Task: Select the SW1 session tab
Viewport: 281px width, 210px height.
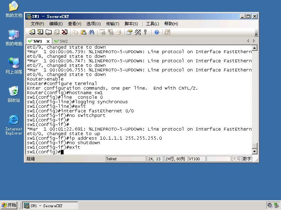Action: tap(38, 41)
